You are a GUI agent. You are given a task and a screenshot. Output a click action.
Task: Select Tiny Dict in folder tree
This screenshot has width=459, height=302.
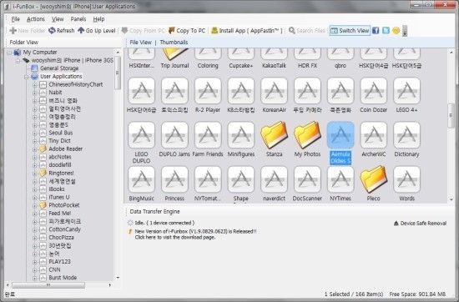59,141
